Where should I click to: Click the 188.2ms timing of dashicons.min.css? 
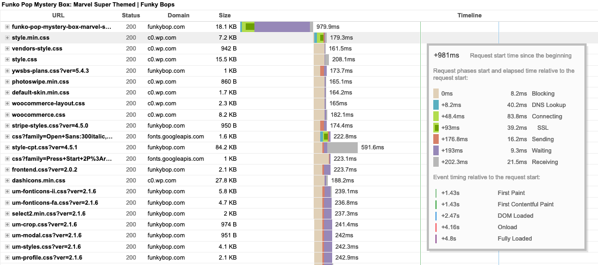coord(342,180)
